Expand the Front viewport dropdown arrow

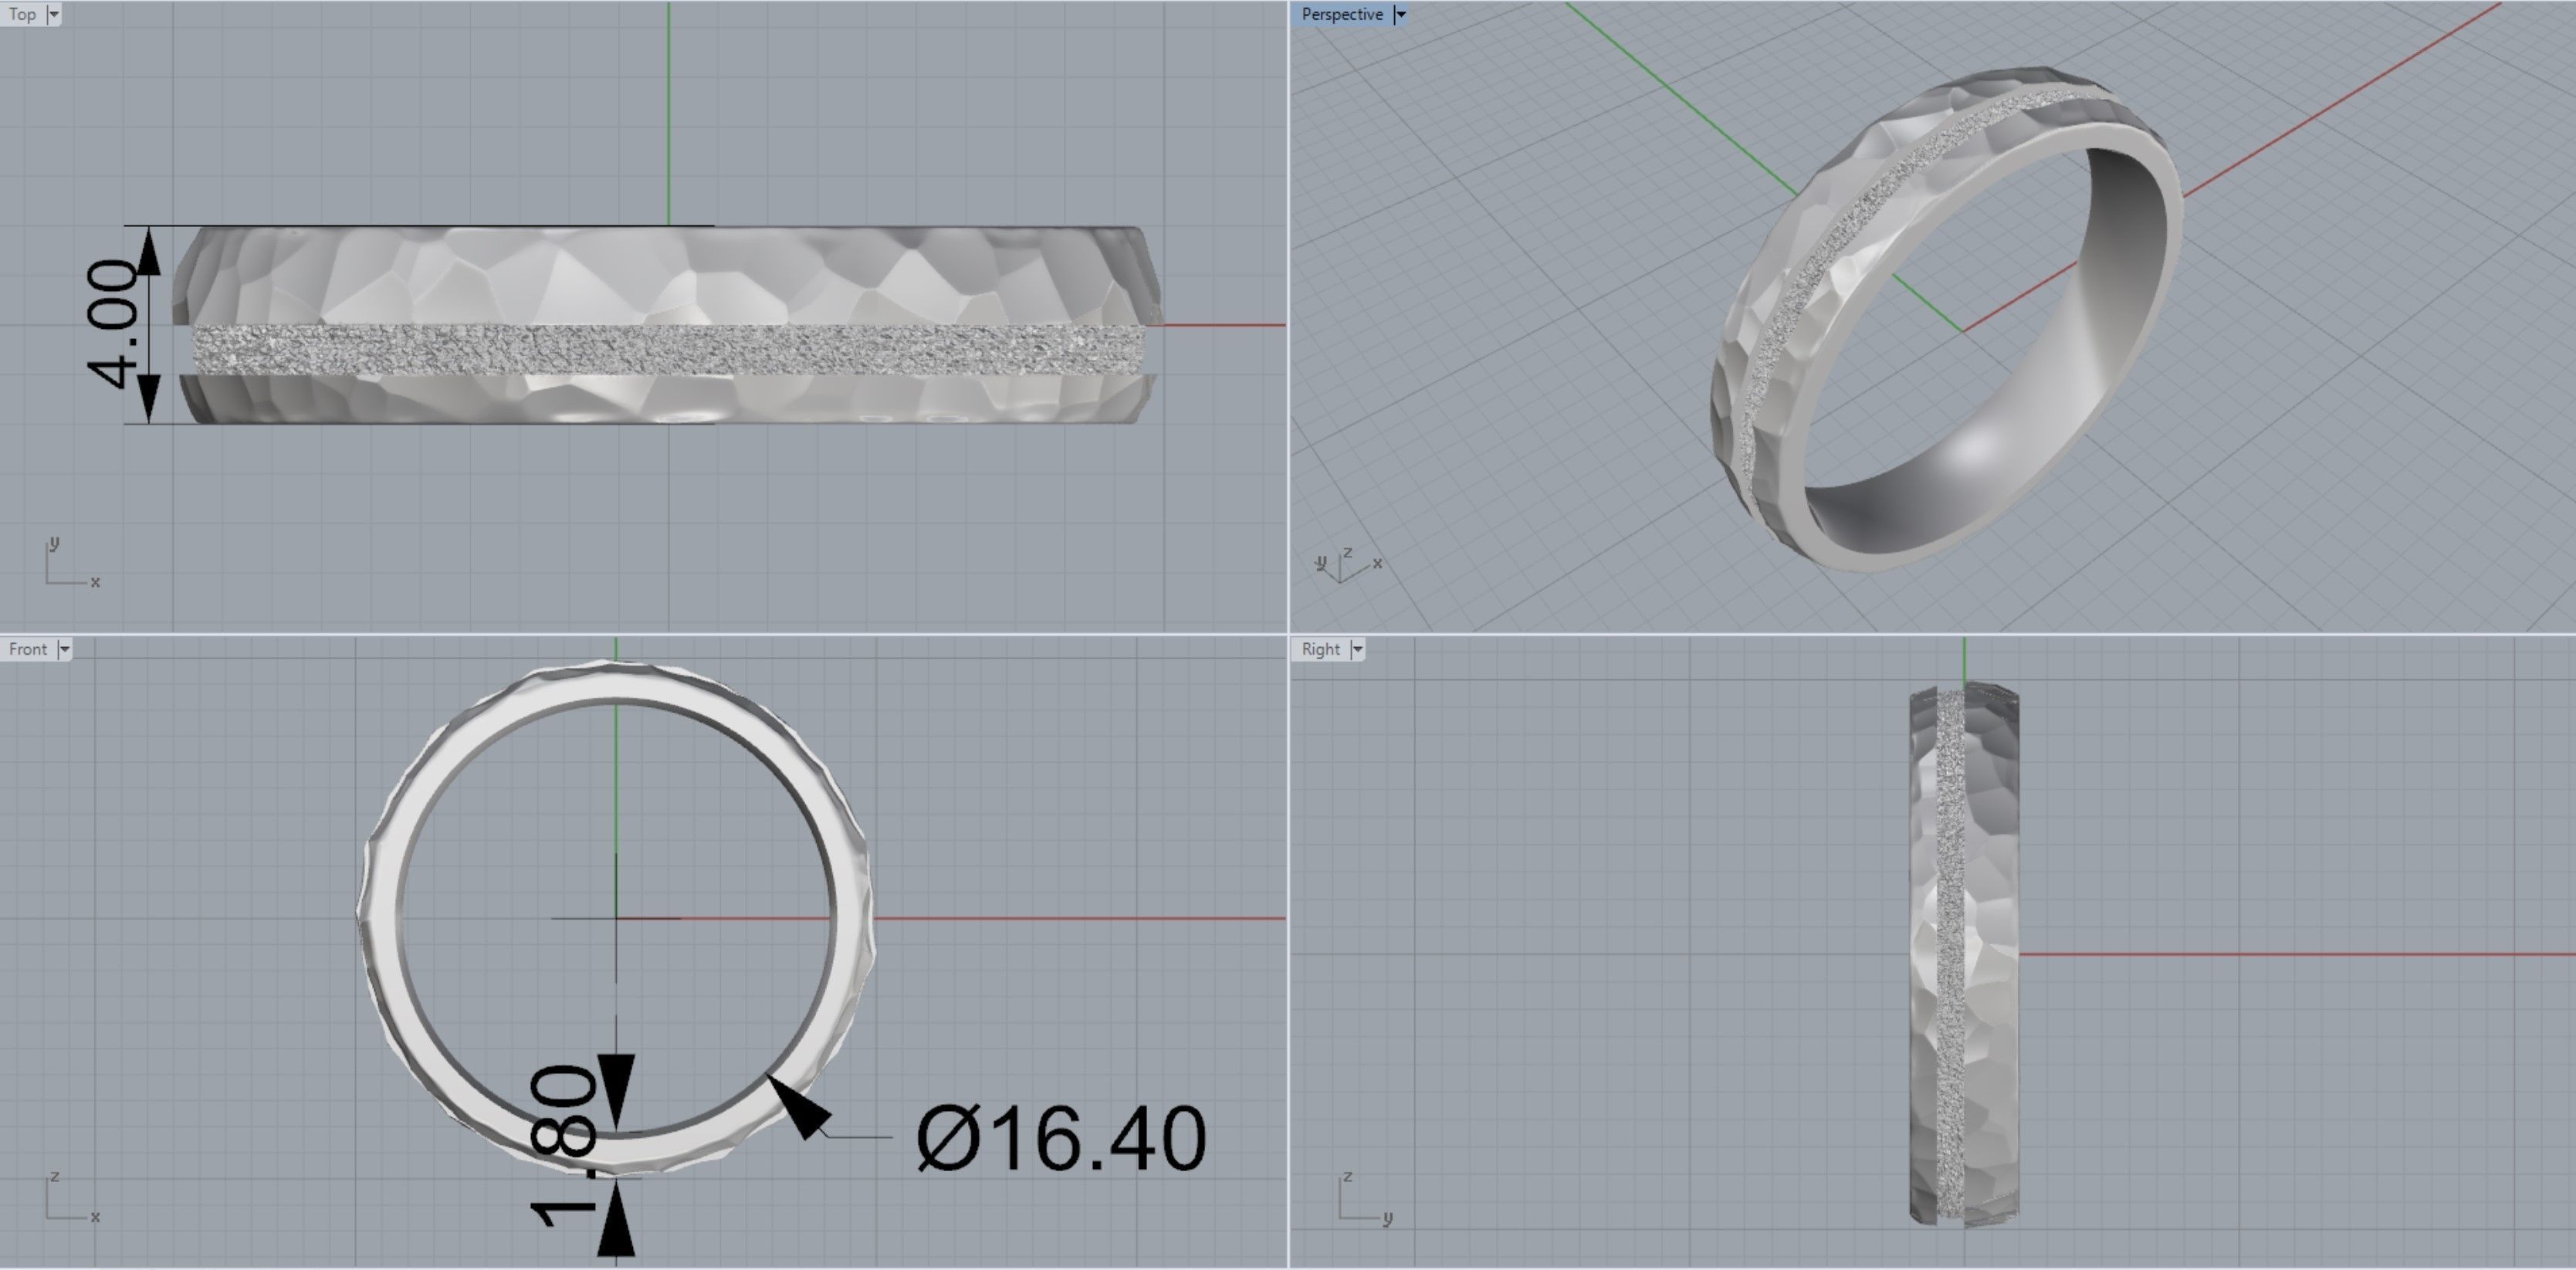(x=64, y=649)
